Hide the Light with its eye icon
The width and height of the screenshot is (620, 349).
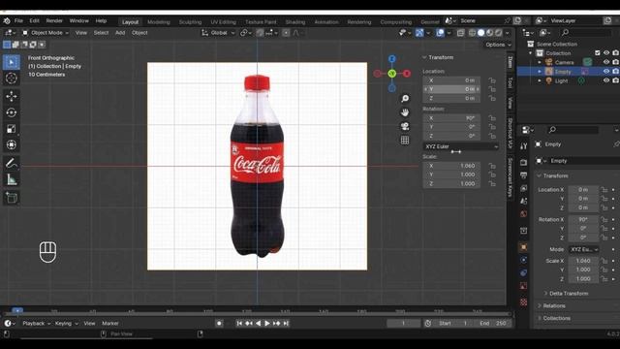[x=606, y=80]
